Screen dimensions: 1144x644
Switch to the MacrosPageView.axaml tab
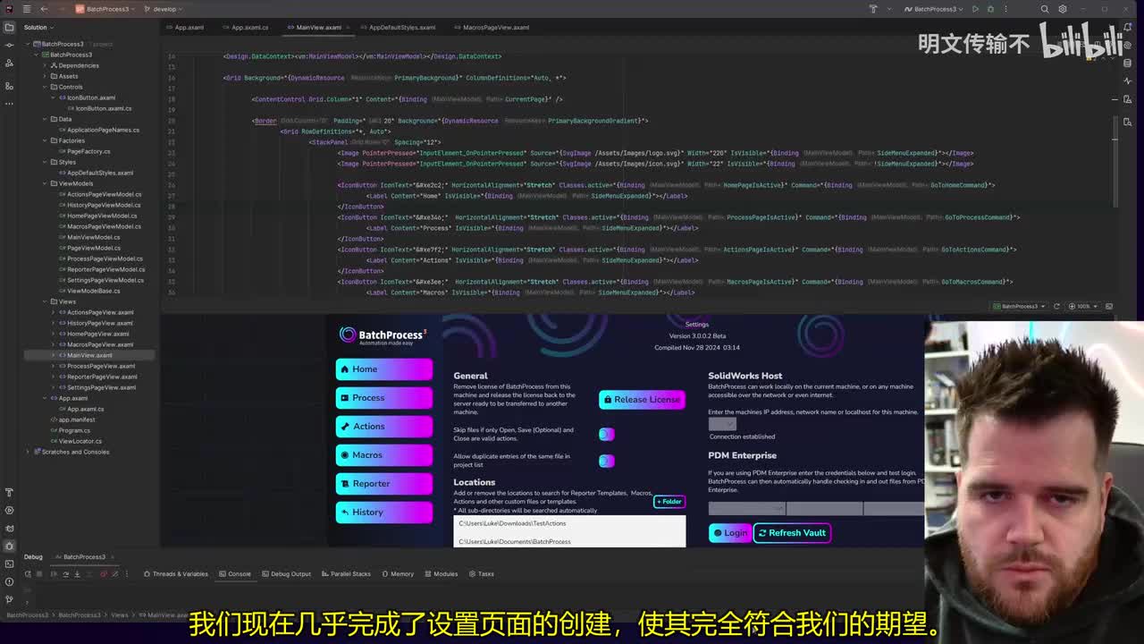coord(492,27)
